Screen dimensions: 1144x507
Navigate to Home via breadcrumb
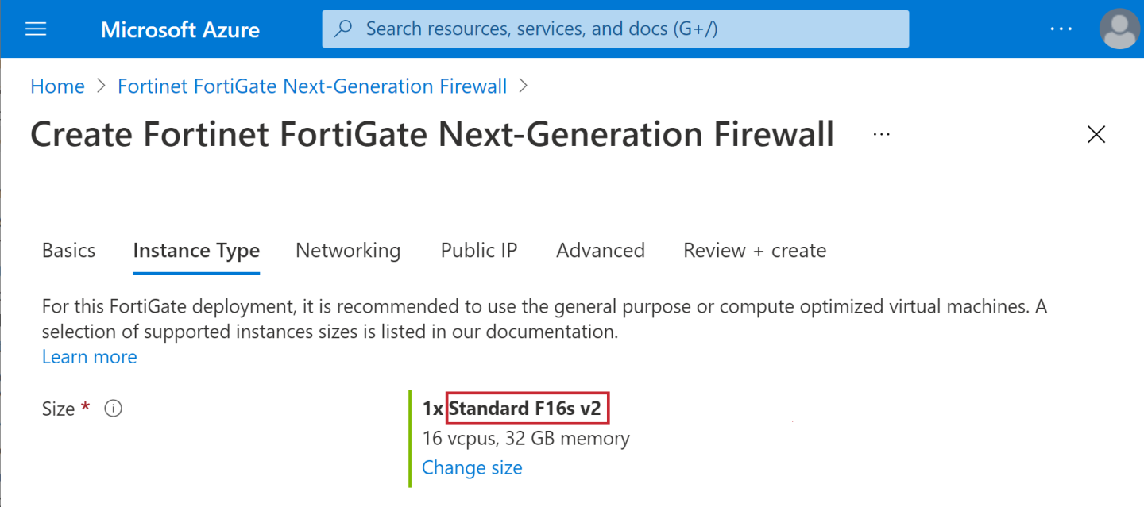56,85
